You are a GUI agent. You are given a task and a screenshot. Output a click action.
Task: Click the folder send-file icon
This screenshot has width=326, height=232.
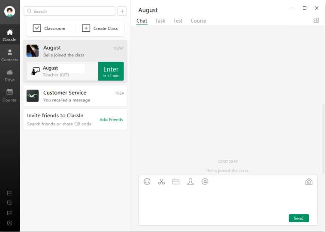click(x=176, y=181)
